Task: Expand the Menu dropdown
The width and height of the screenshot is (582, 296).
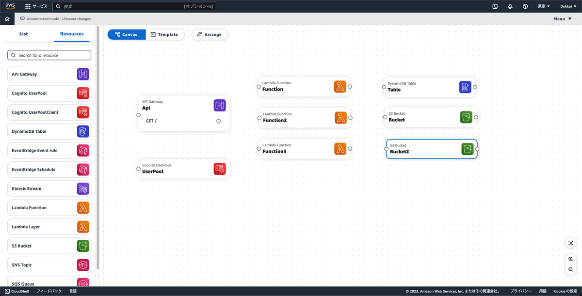Action: [562, 19]
